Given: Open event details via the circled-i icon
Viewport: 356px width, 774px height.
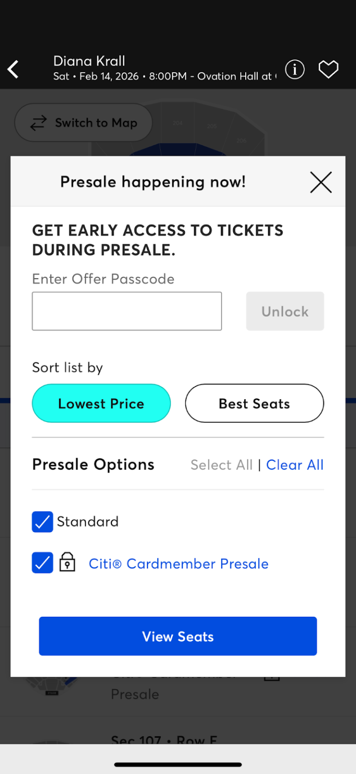Looking at the screenshot, I should [x=295, y=70].
